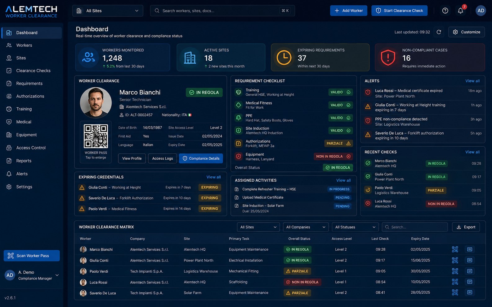View all assigned activities
The height and width of the screenshot is (307, 492).
point(343,180)
